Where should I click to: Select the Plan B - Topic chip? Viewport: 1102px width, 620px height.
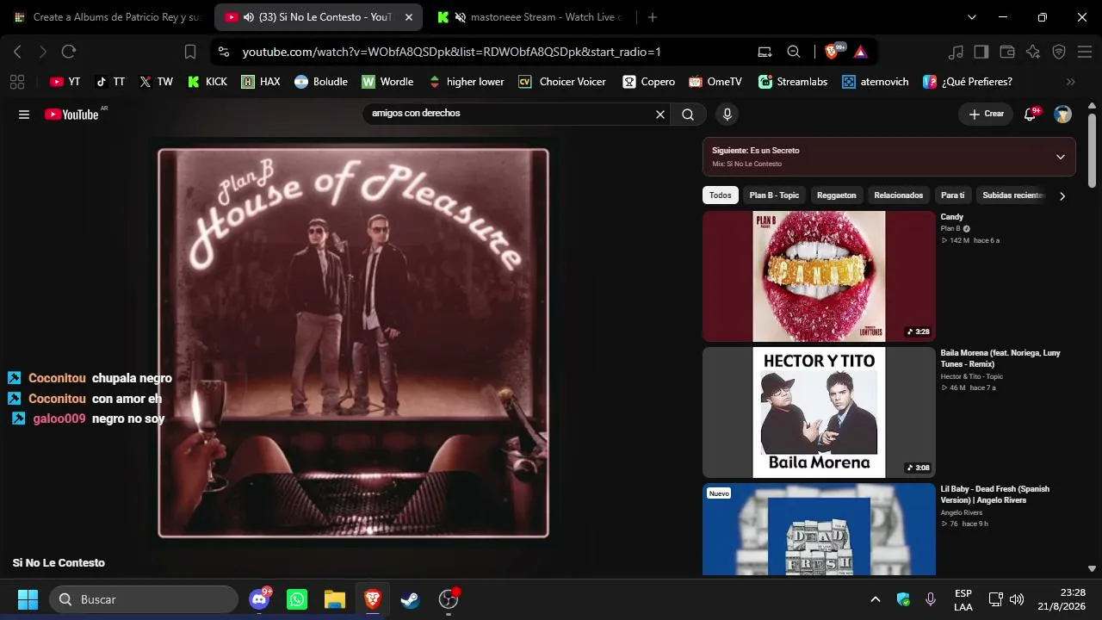click(774, 195)
